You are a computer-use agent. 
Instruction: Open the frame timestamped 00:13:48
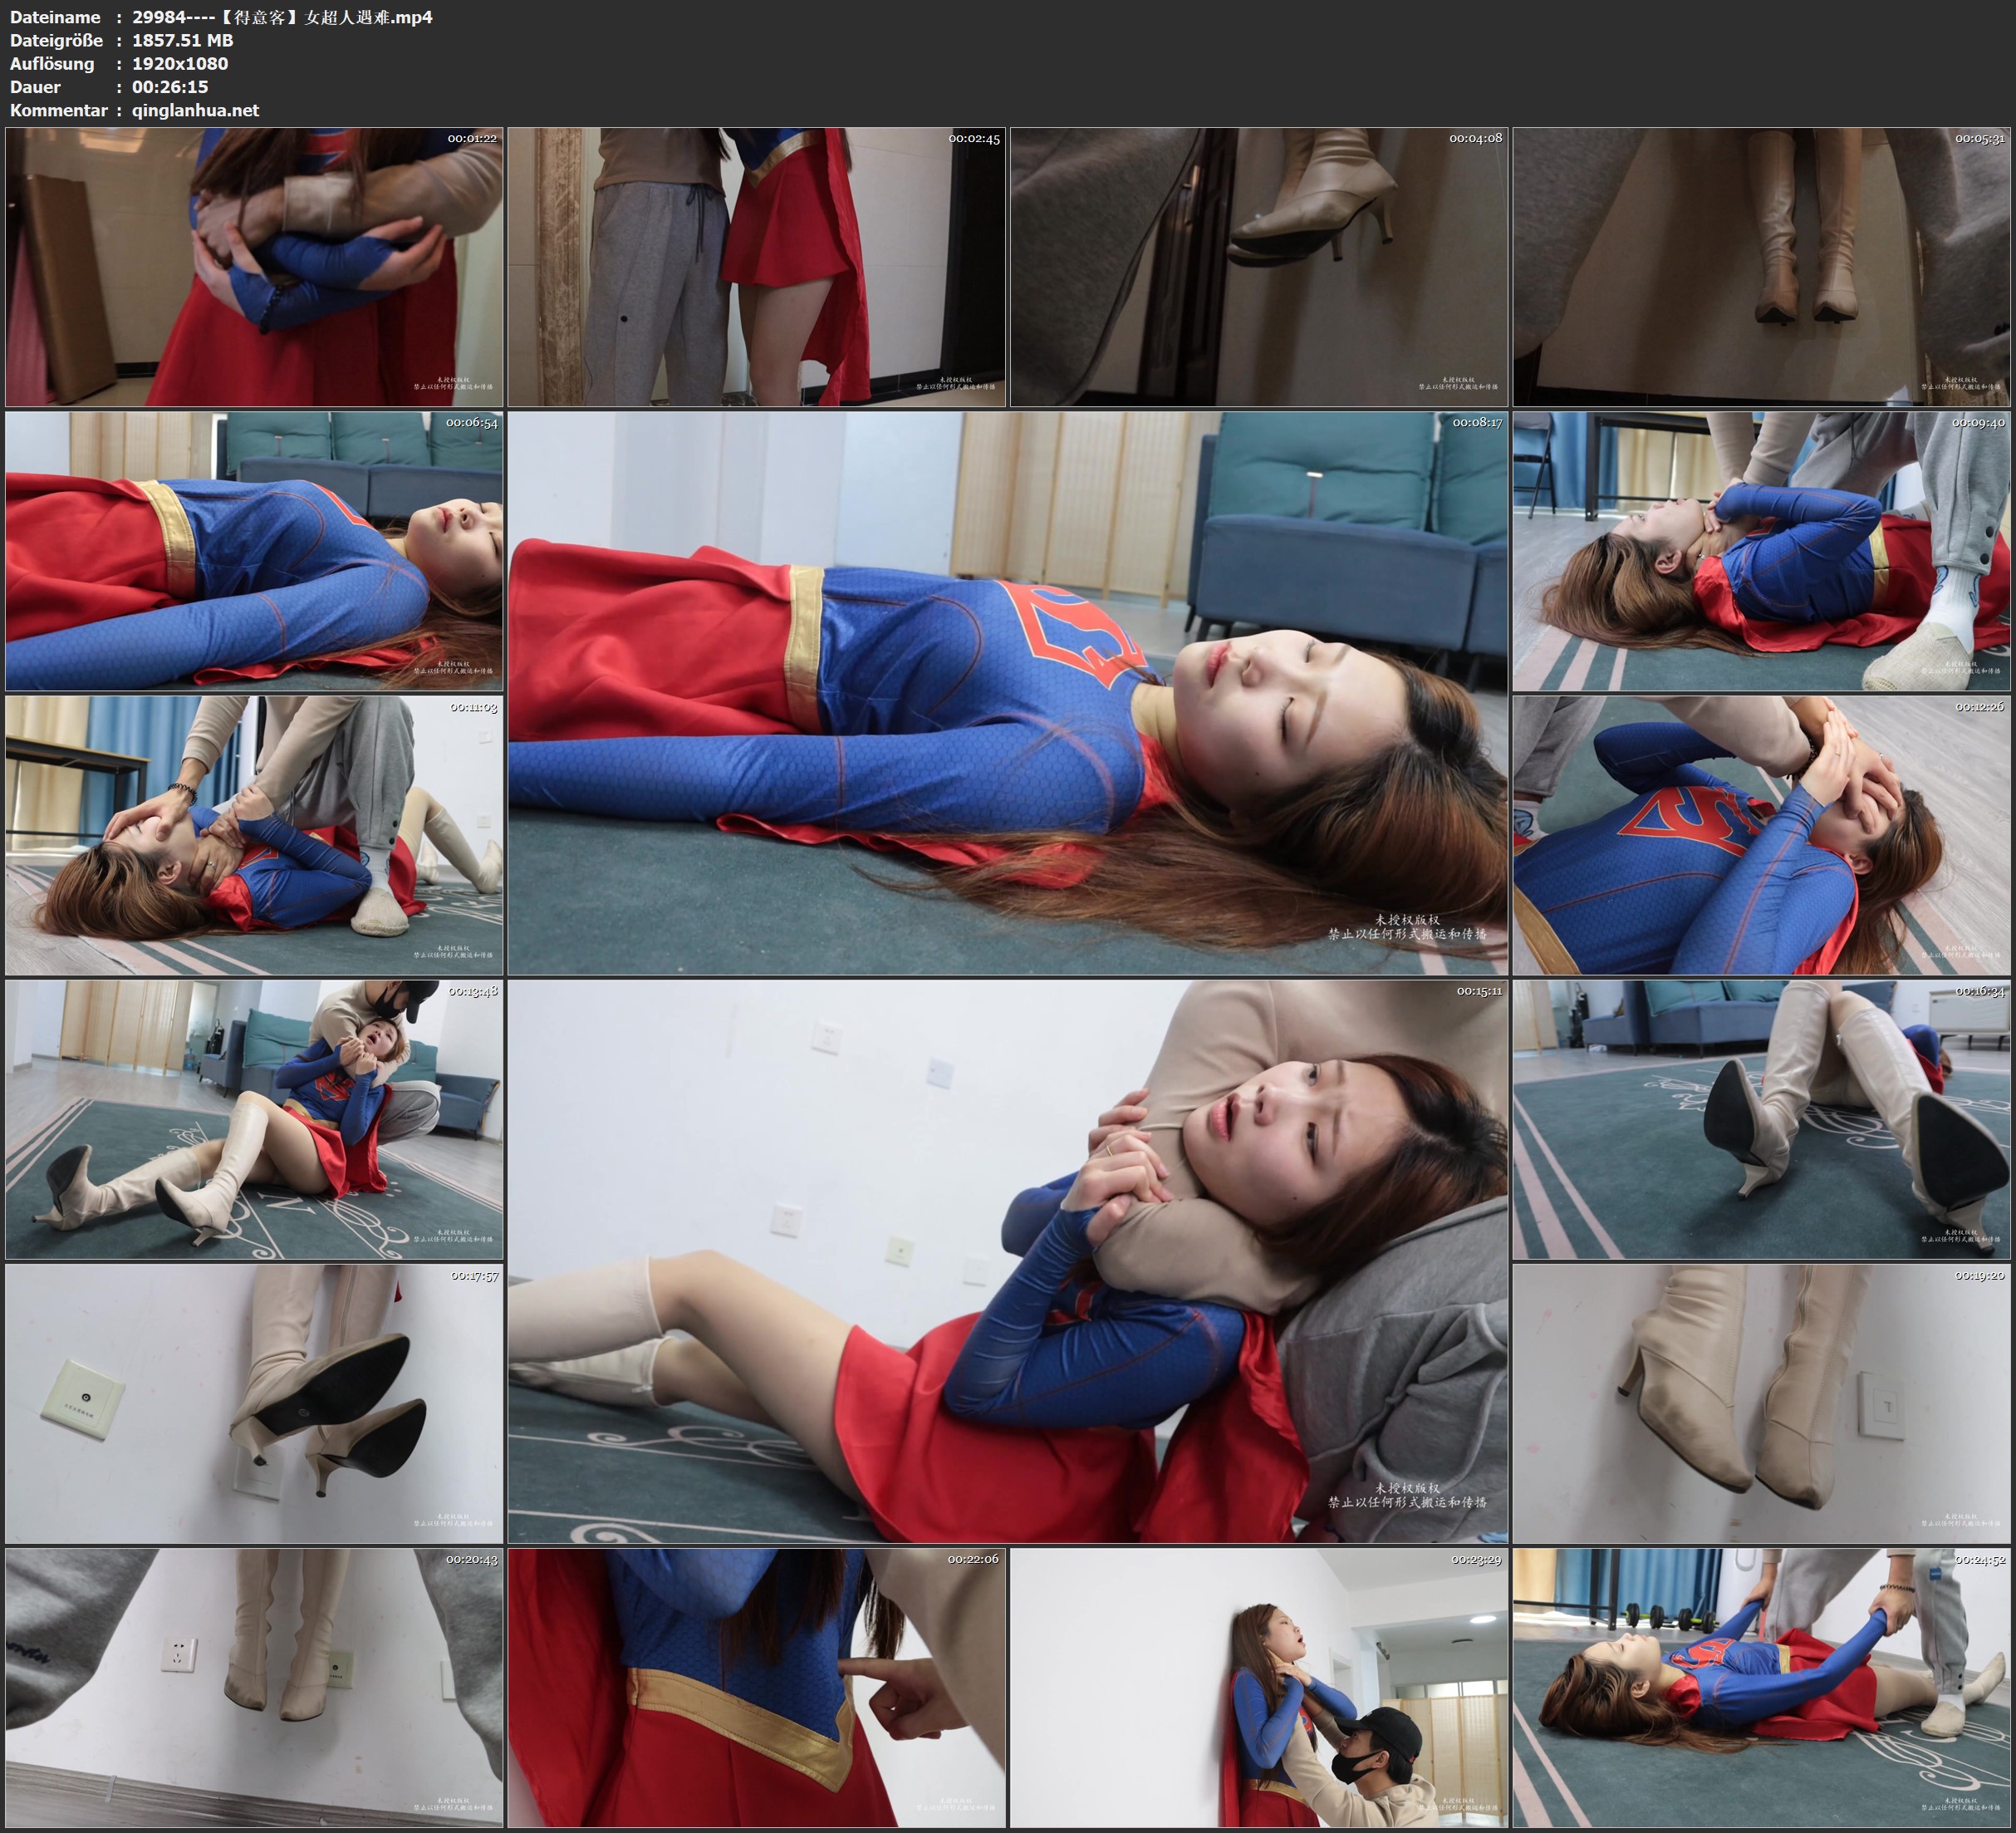(x=254, y=1119)
